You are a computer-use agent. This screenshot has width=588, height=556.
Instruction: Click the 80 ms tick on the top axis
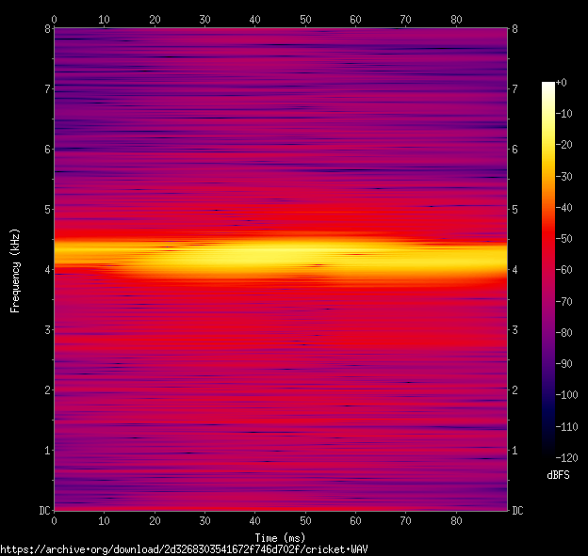[455, 18]
